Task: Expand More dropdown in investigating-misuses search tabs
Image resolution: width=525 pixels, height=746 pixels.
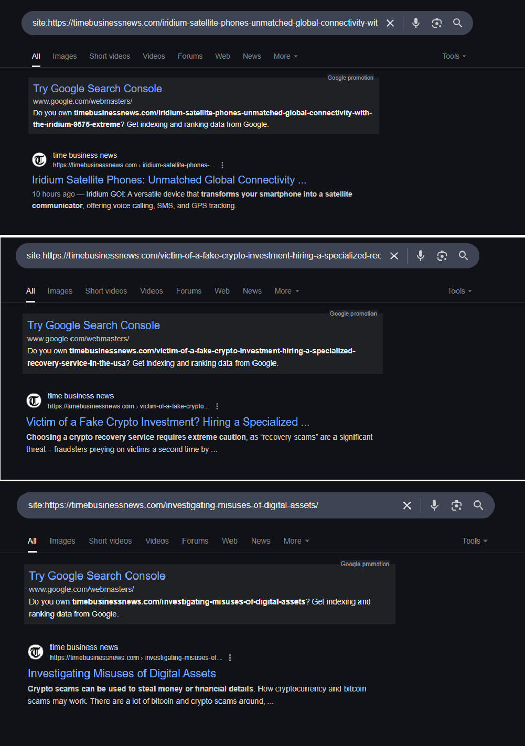Action: pyautogui.click(x=296, y=541)
